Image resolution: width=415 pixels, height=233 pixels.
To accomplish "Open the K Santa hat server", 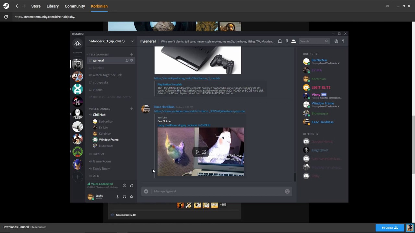I will click(77, 102).
